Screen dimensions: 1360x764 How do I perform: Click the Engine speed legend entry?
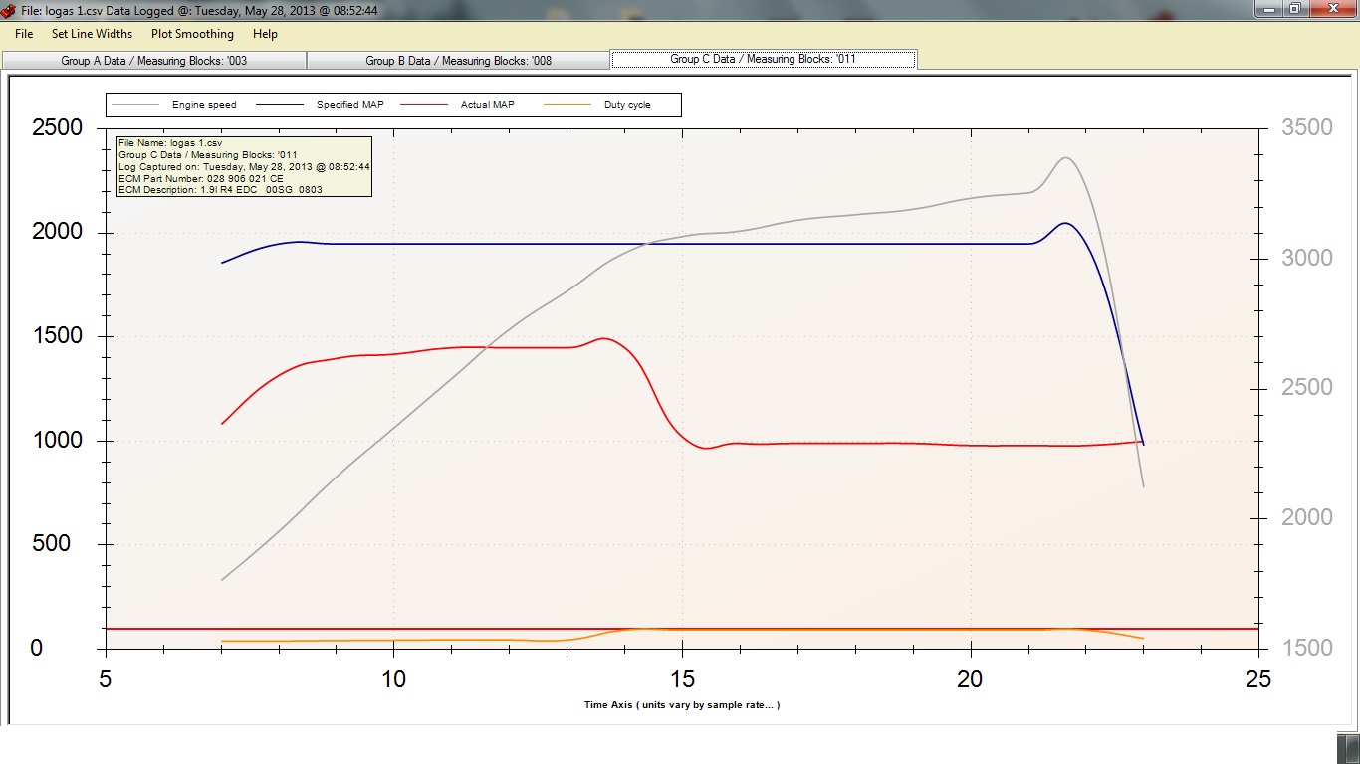202,105
